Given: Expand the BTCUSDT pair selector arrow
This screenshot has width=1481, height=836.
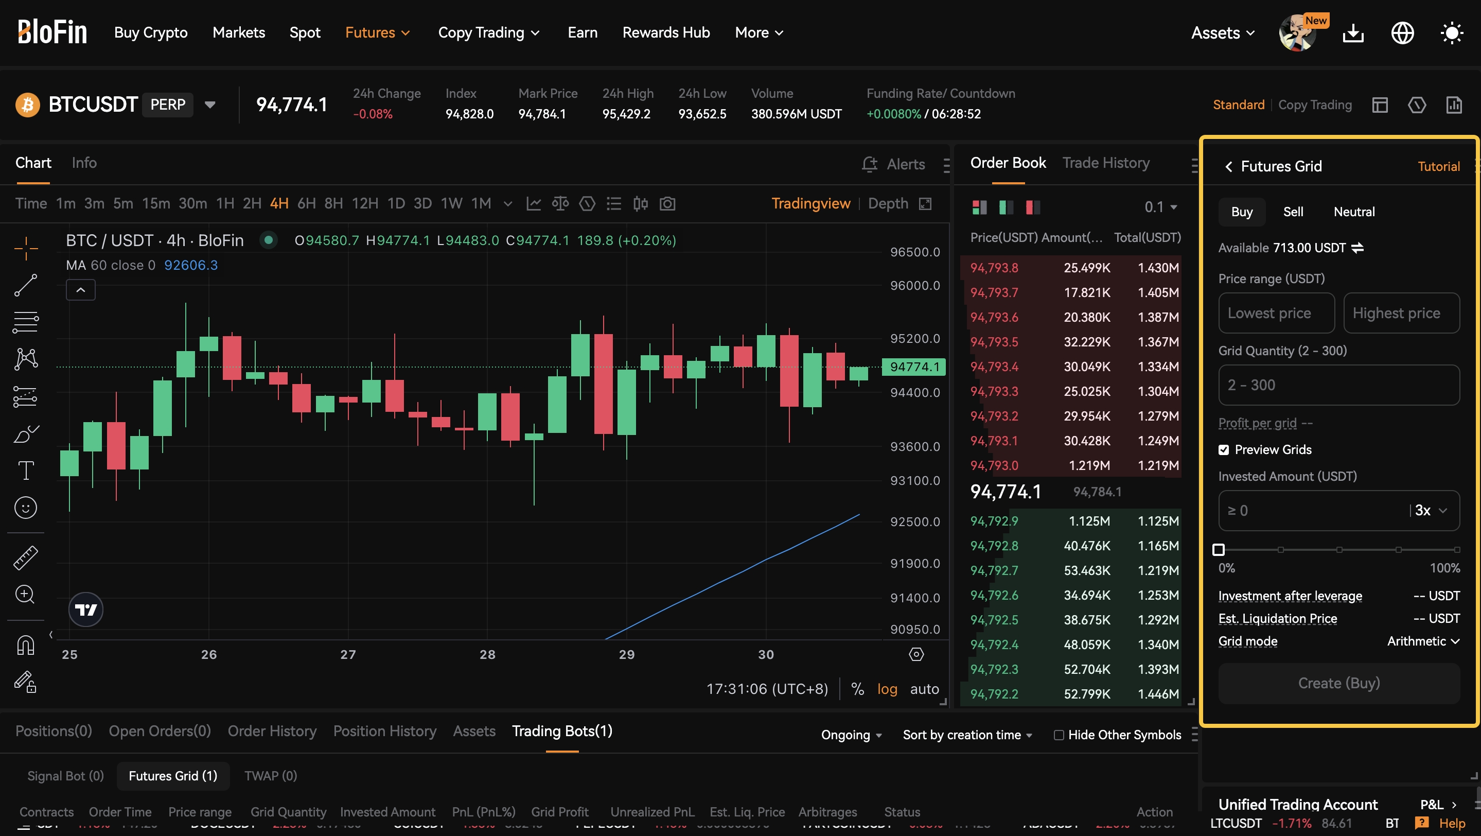Looking at the screenshot, I should pyautogui.click(x=210, y=104).
